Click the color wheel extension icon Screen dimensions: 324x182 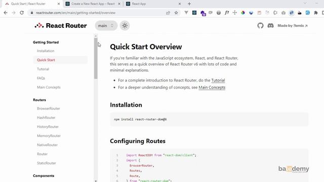point(243,13)
